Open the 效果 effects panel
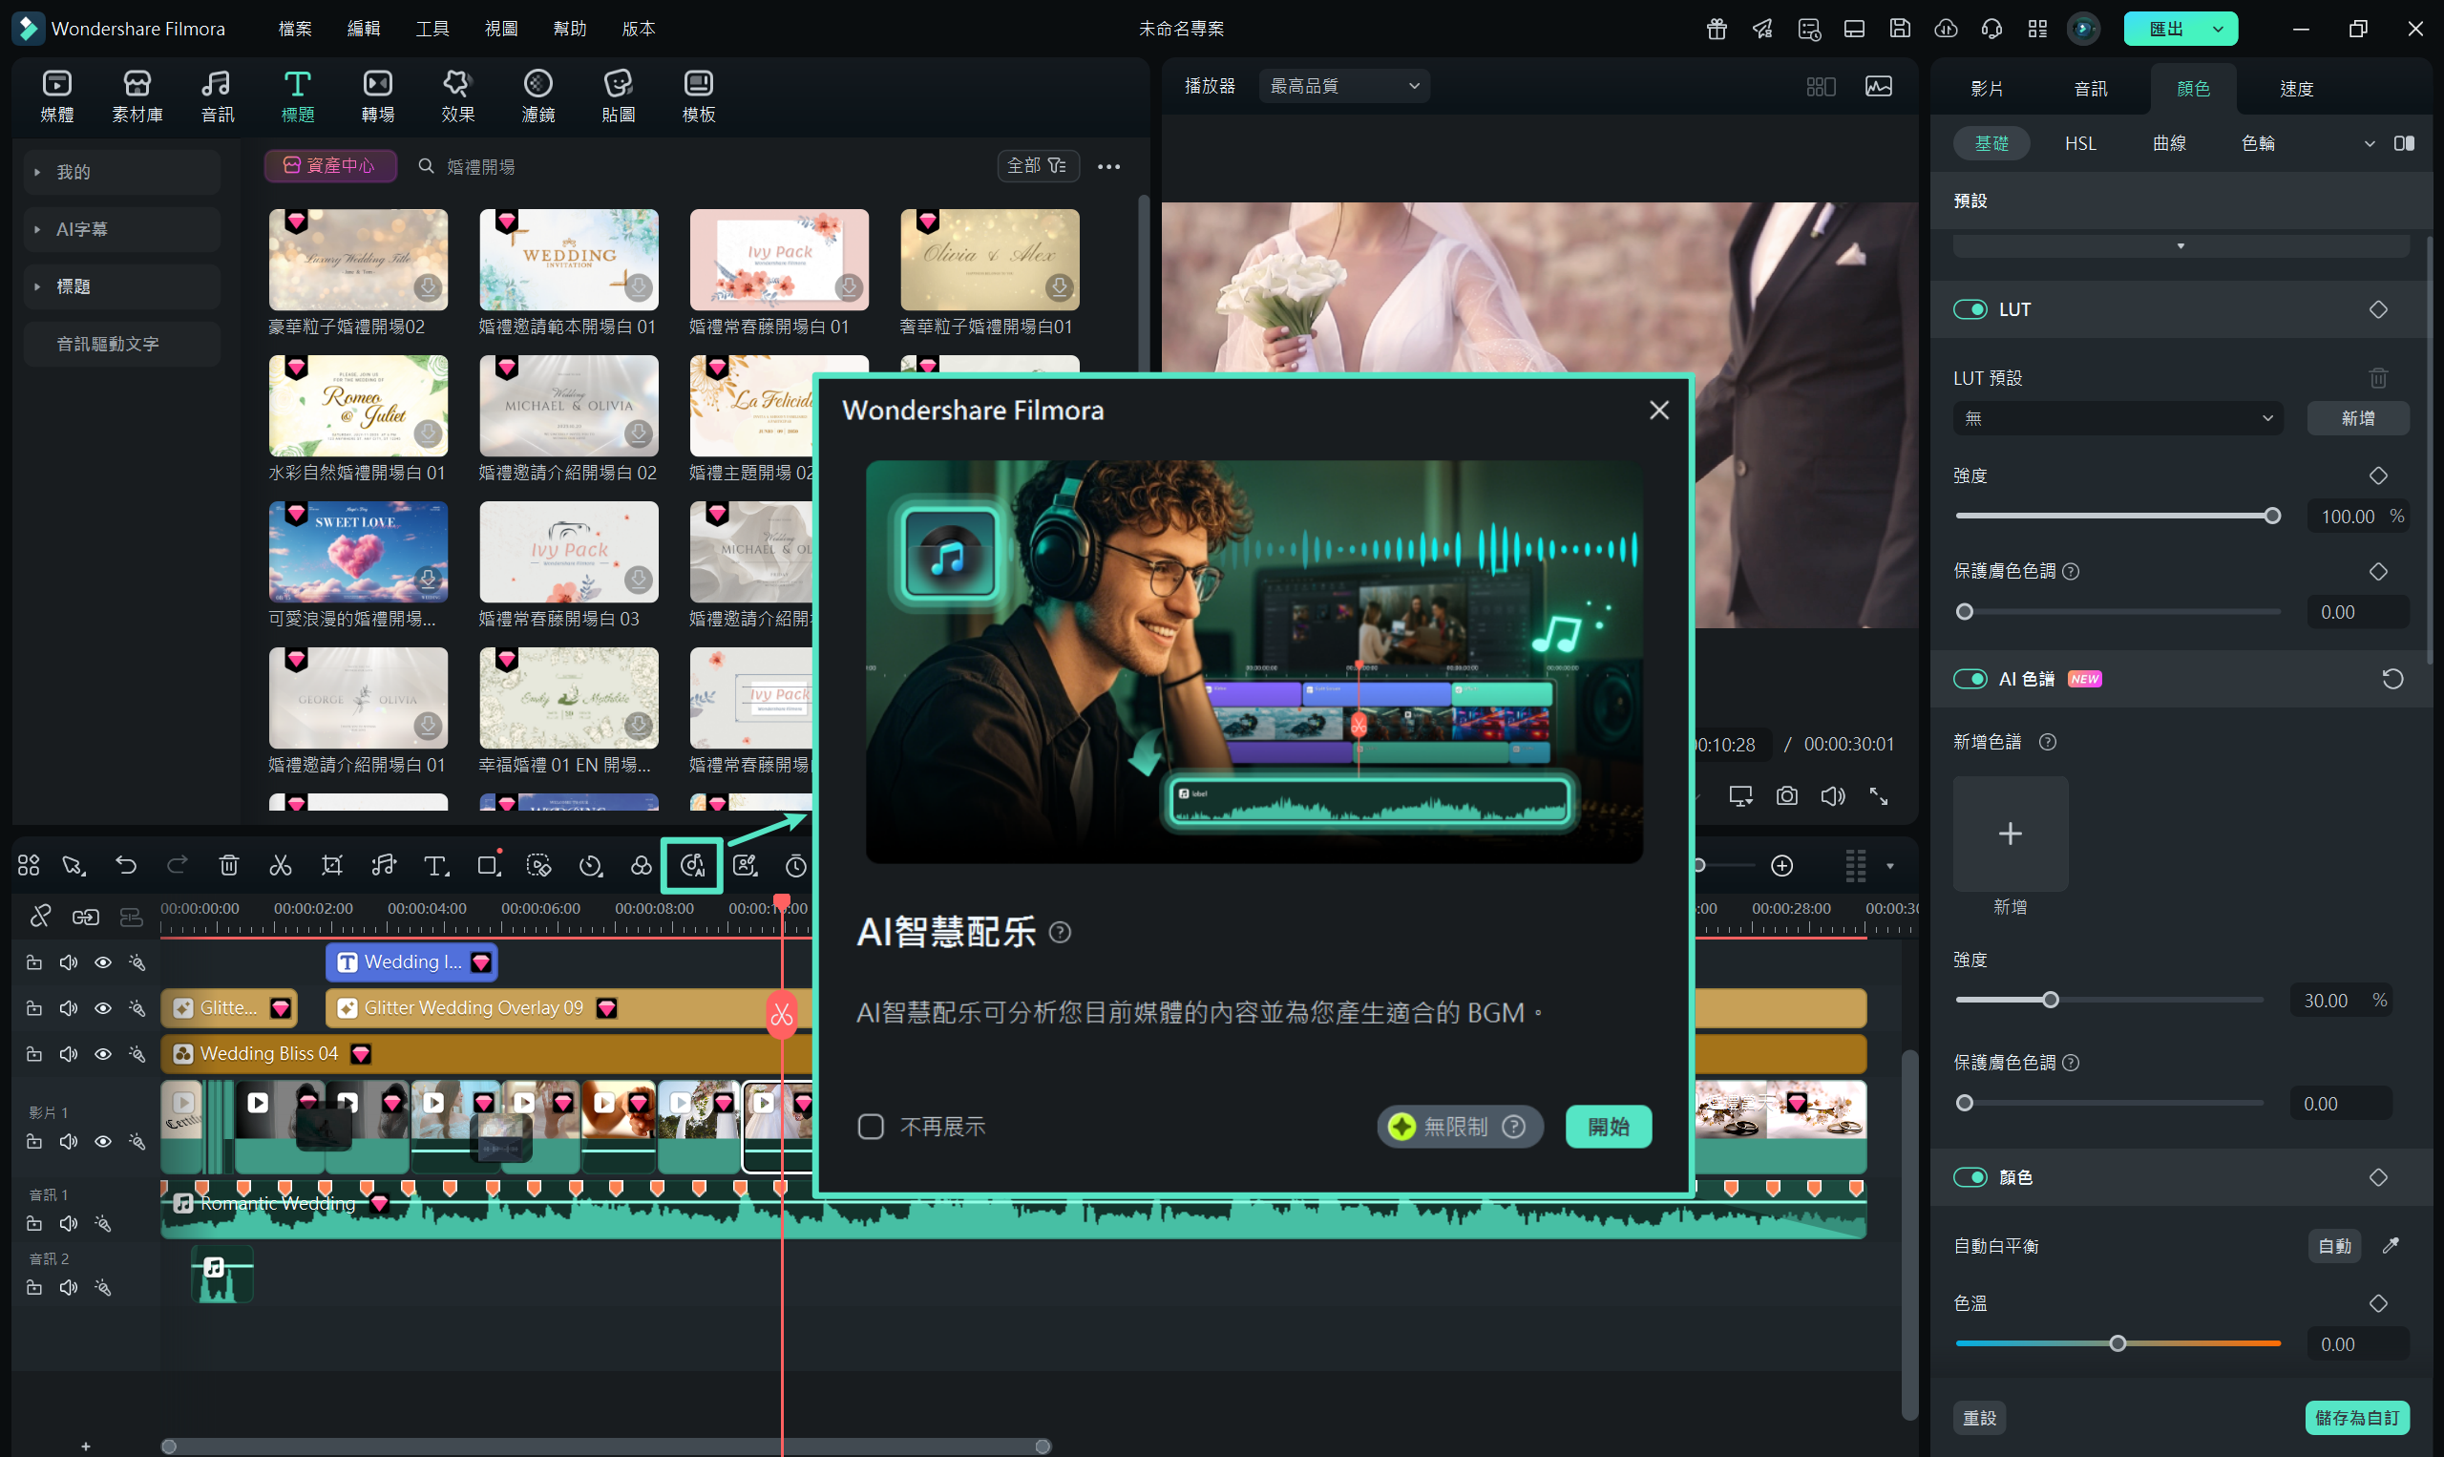2444x1457 pixels. pyautogui.click(x=457, y=96)
